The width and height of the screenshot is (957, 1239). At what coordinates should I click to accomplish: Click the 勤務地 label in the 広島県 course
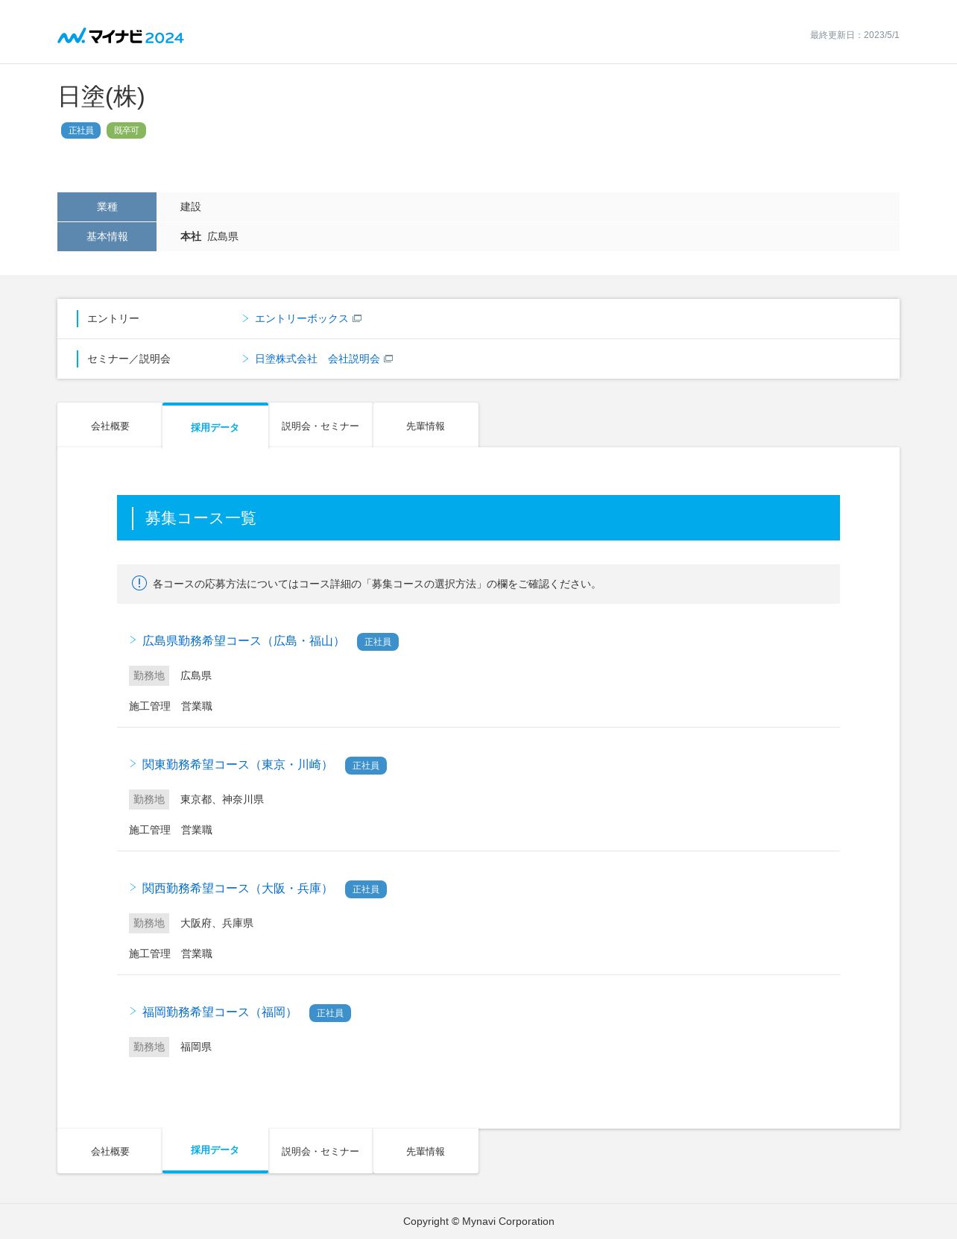(x=149, y=675)
